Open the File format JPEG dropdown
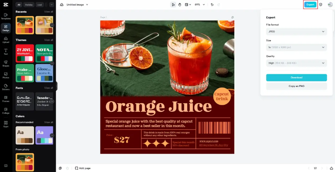Image resolution: width=335 pixels, height=172 pixels. coord(296,31)
